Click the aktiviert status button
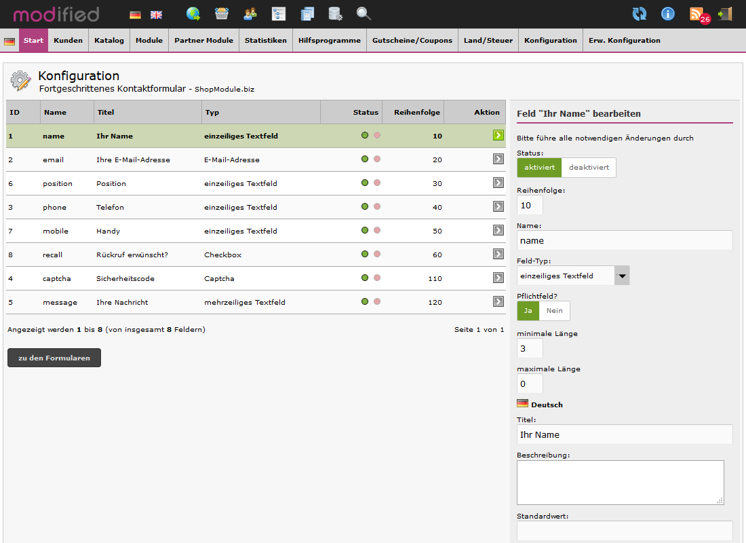This screenshot has width=746, height=543. [539, 168]
